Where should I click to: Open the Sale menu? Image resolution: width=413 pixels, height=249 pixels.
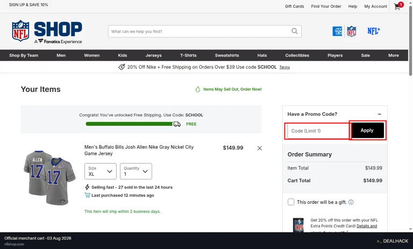pyautogui.click(x=365, y=55)
